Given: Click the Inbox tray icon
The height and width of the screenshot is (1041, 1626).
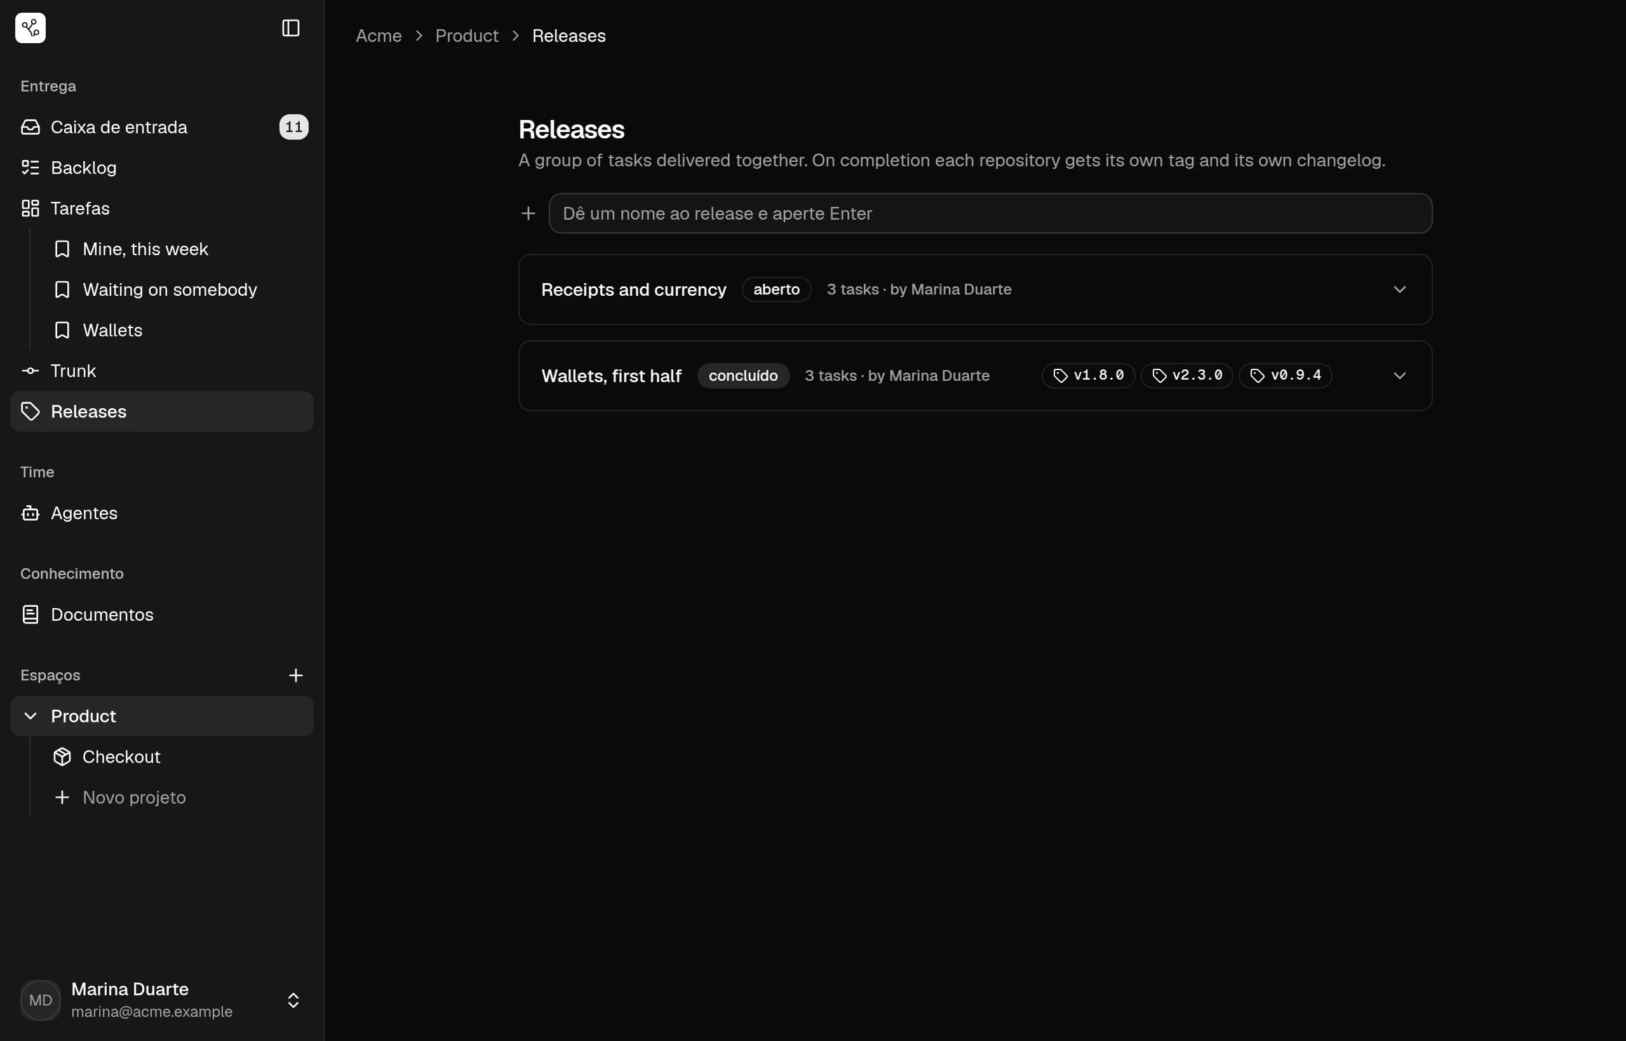Looking at the screenshot, I should pyautogui.click(x=30, y=127).
